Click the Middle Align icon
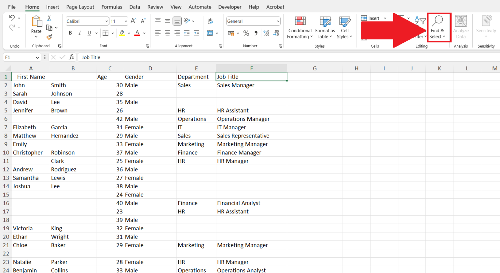This screenshot has width=500, height=273. coord(167,21)
